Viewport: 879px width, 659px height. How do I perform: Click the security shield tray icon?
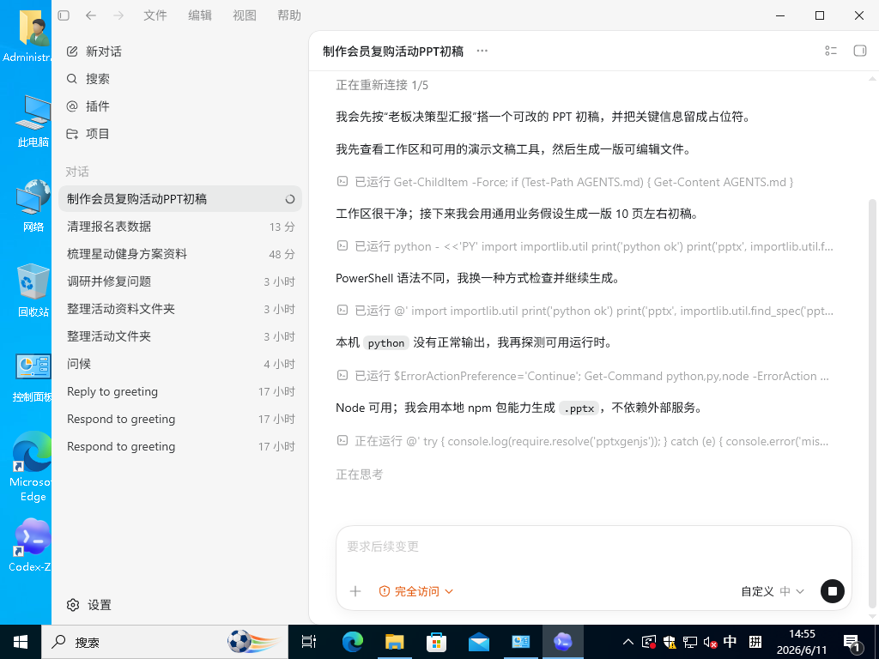coord(670,642)
